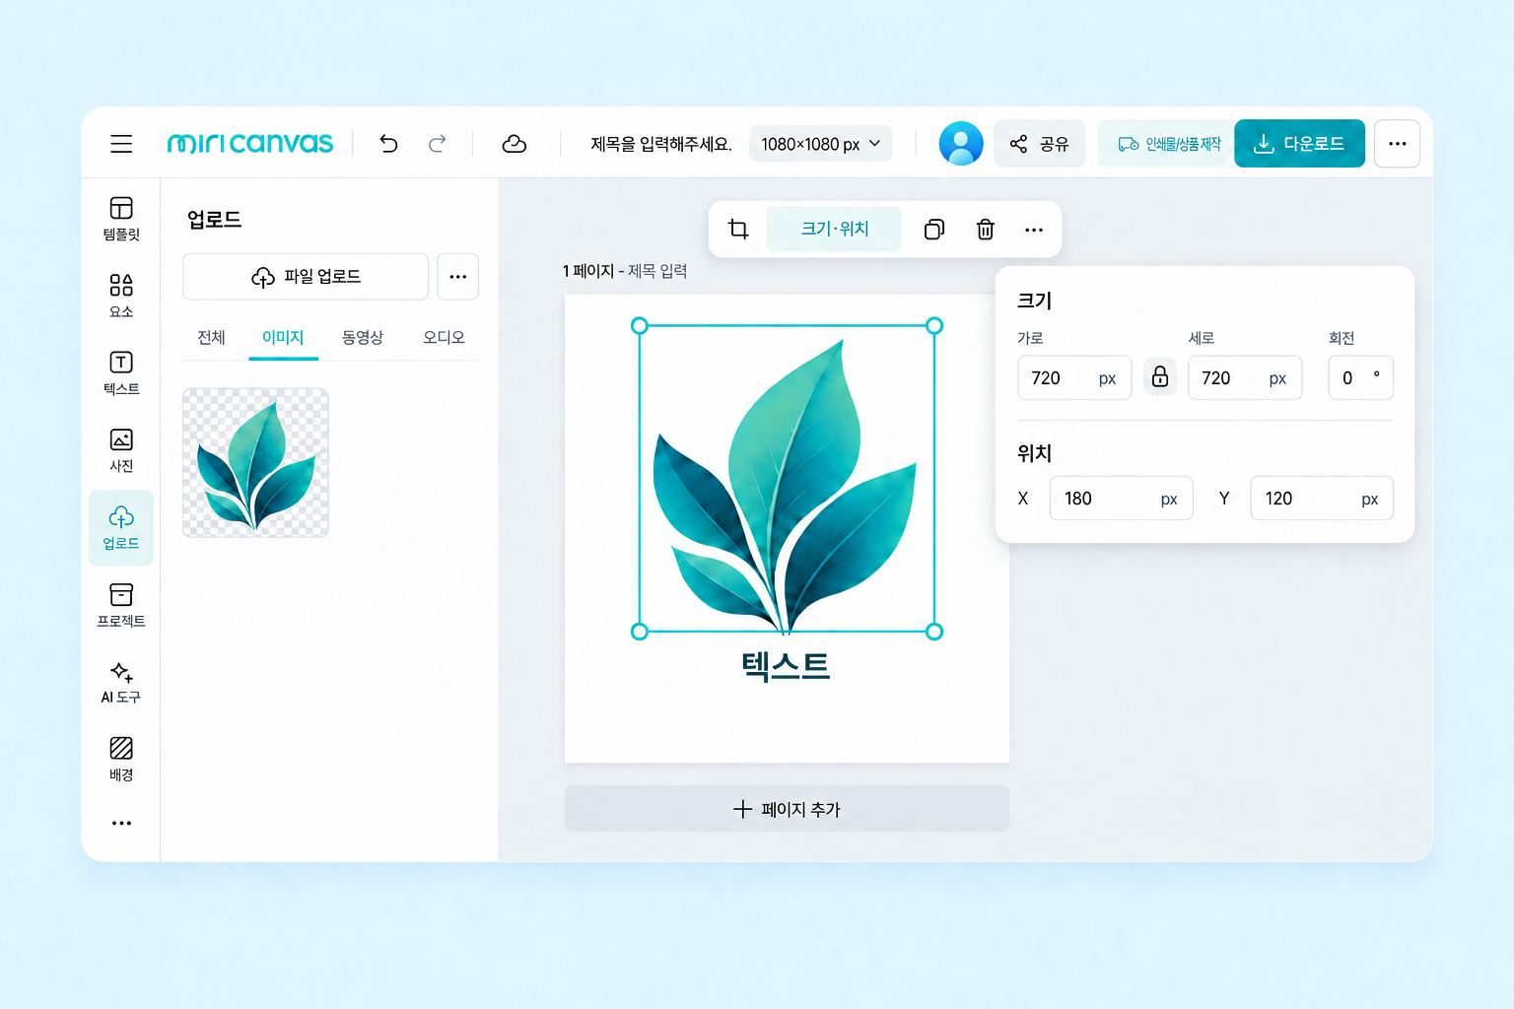Image resolution: width=1514 pixels, height=1009 pixels.
Task: Delete the selected image with trash icon
Action: (x=985, y=230)
